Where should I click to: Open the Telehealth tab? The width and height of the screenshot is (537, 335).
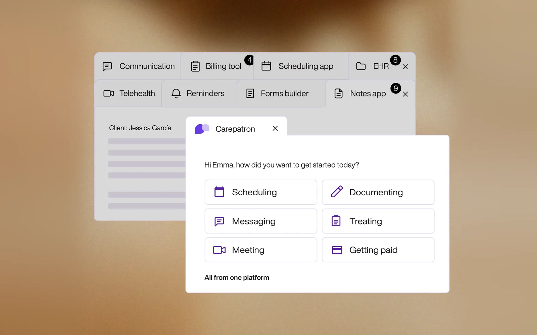(128, 93)
